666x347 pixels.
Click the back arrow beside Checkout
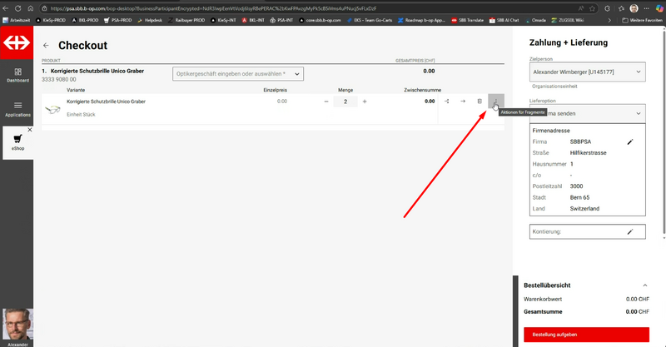[46, 47]
